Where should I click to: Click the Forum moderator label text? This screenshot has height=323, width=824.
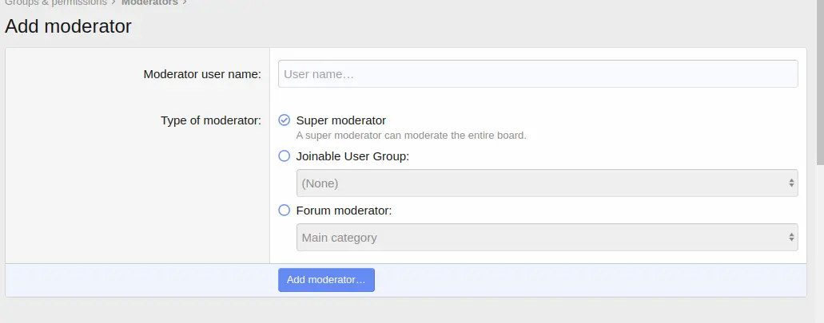pyautogui.click(x=344, y=211)
